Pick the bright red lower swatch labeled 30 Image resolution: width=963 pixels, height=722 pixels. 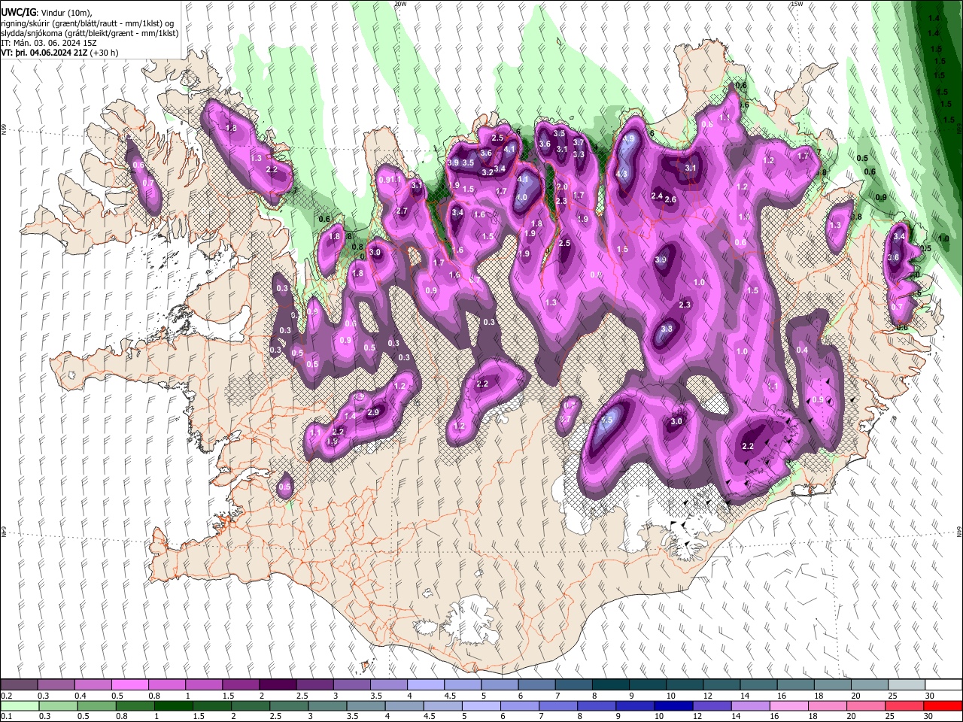click(941, 705)
